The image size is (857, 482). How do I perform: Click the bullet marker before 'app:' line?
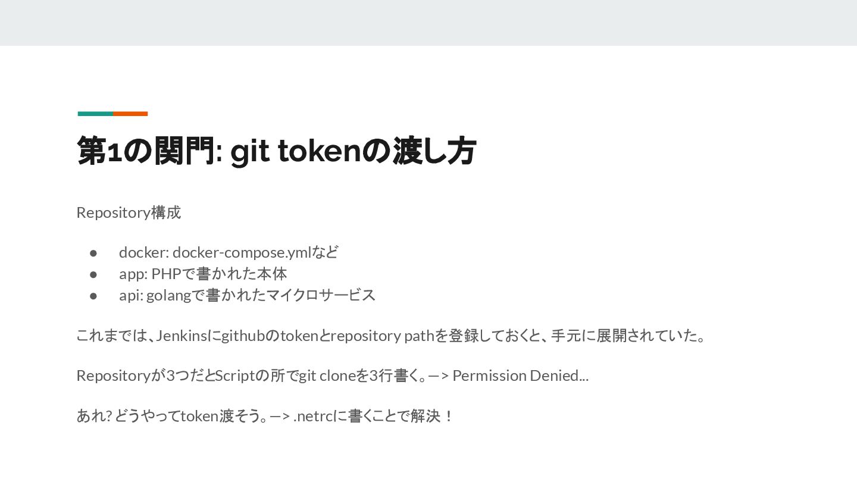(x=93, y=274)
